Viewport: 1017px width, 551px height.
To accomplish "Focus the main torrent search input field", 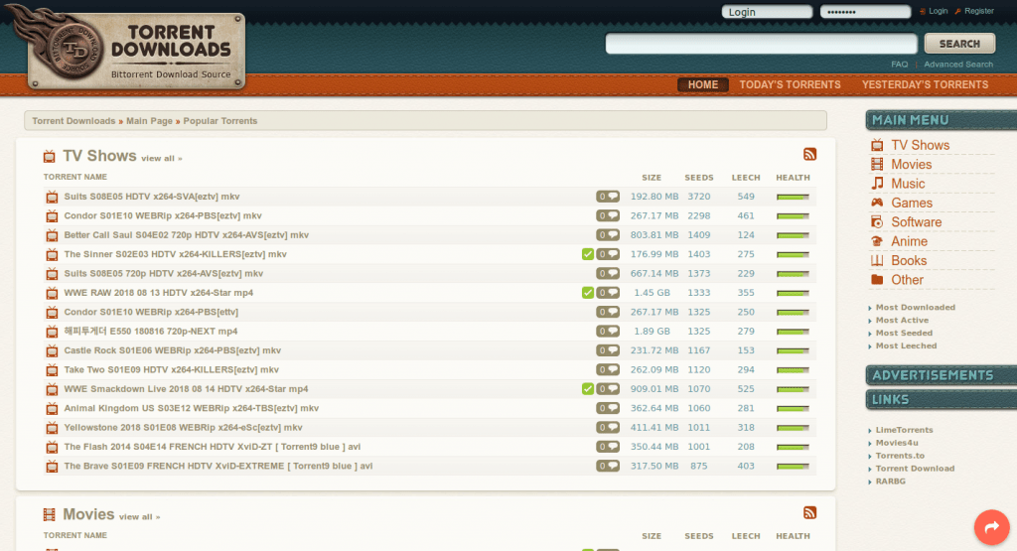I will pyautogui.click(x=759, y=44).
